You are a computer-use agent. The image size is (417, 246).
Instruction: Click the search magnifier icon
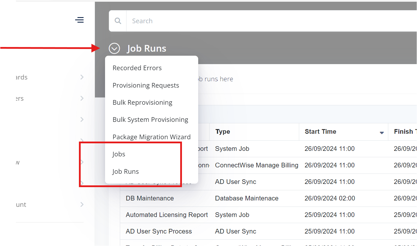[x=118, y=21]
